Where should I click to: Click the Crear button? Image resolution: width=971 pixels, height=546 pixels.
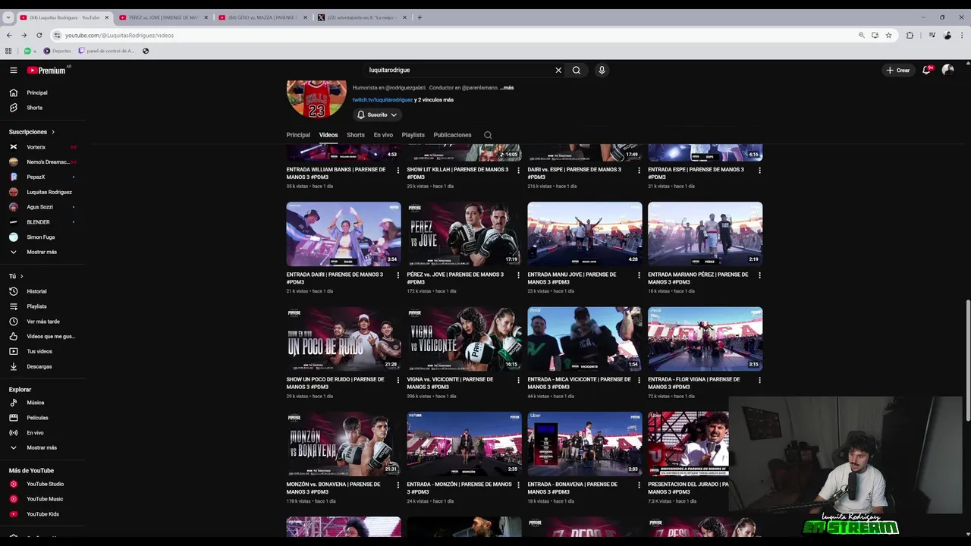coord(898,70)
